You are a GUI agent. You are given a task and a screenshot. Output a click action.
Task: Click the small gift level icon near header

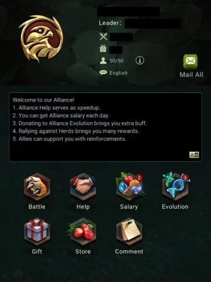click(x=103, y=49)
